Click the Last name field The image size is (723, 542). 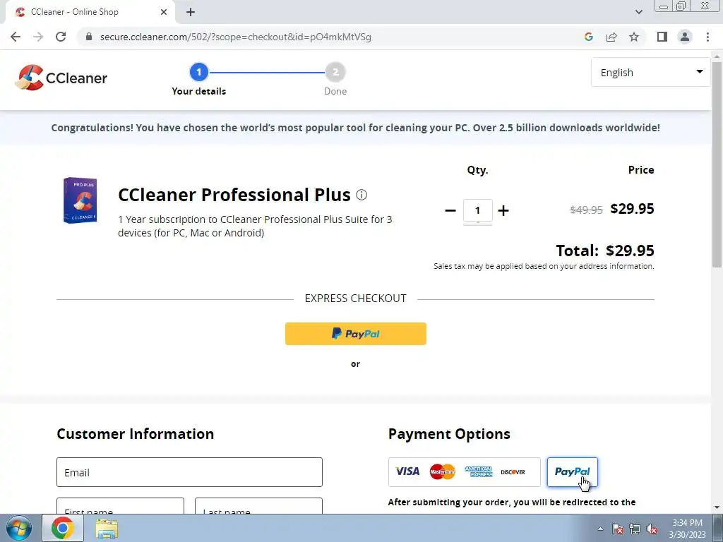click(258, 506)
